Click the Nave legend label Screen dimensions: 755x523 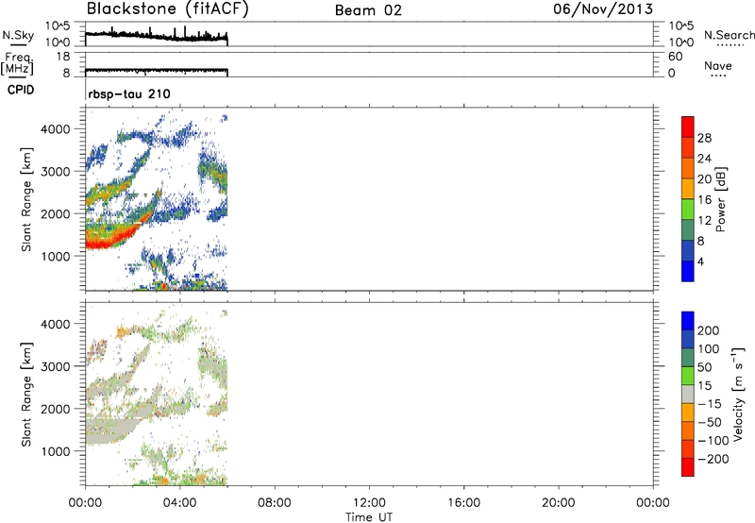[718, 65]
